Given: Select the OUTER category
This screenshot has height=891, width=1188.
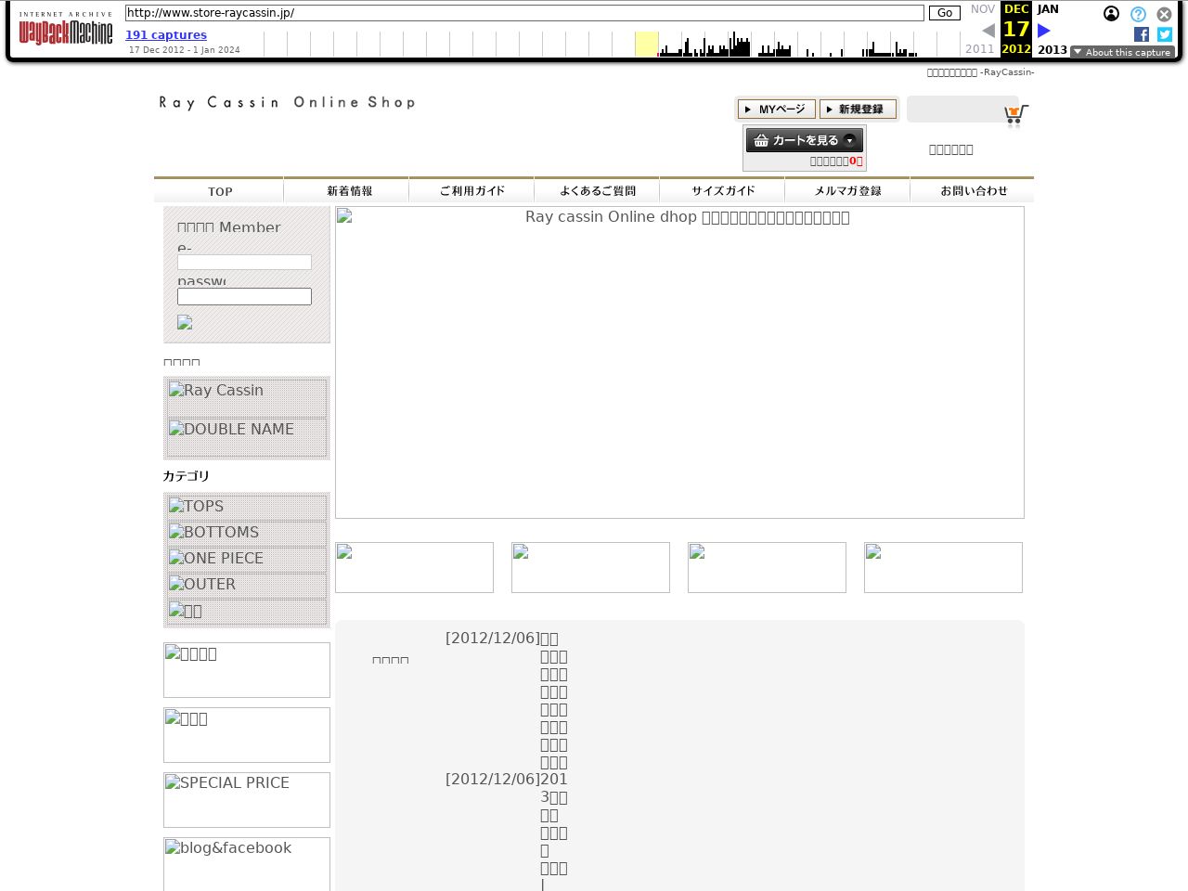Looking at the screenshot, I should [246, 585].
